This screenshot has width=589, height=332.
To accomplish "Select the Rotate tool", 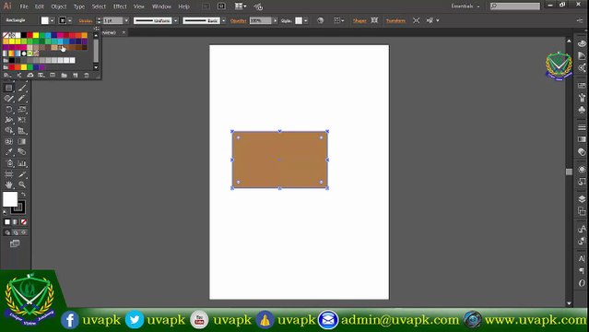I will (x=8, y=110).
